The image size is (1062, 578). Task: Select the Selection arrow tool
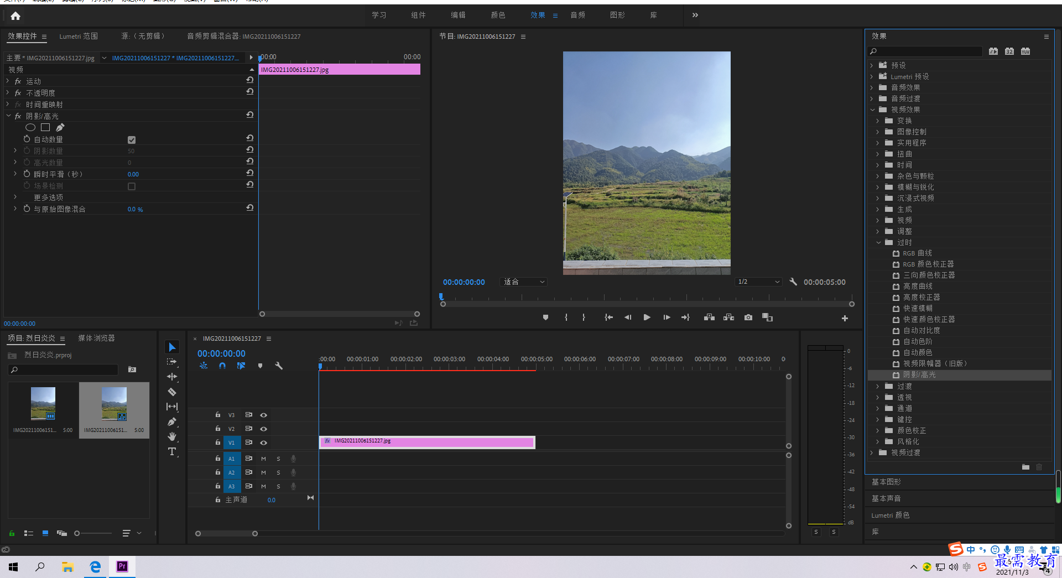[172, 347]
